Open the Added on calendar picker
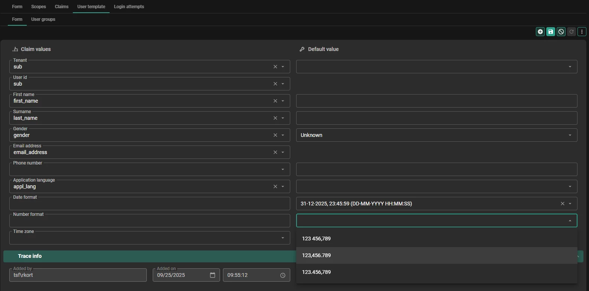This screenshot has height=291, width=589. pos(213,275)
